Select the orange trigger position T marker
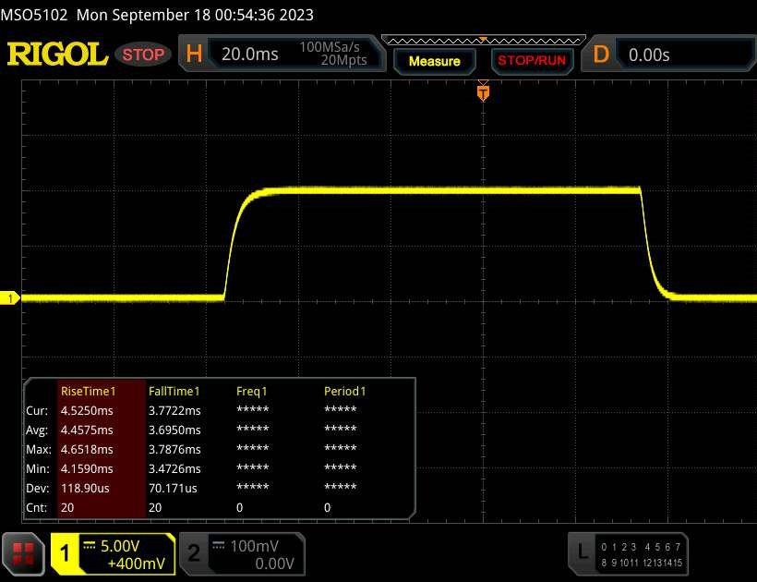This screenshot has height=582, width=757. 482,92
